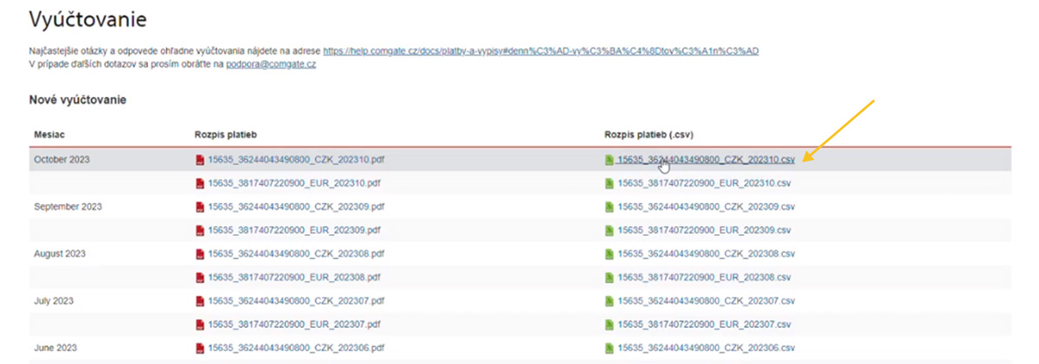Select the June 2023 month cell
1039x364 pixels.
[56, 347]
